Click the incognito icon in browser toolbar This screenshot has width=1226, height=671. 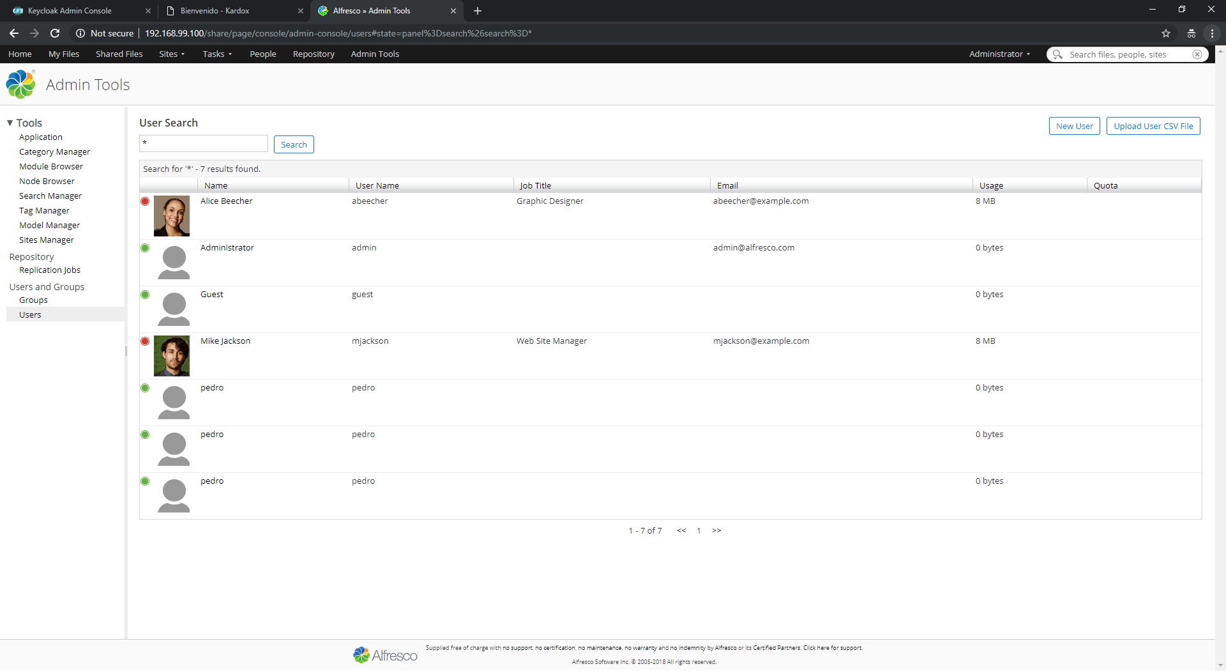coord(1192,33)
